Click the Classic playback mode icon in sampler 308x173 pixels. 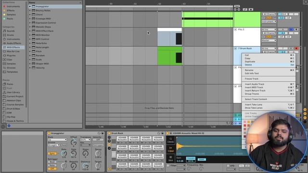coord(170,140)
